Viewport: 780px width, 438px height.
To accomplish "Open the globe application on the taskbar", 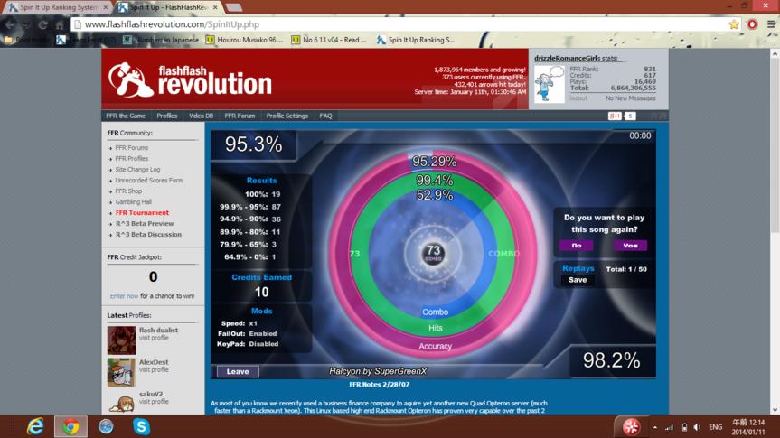I will [x=106, y=426].
